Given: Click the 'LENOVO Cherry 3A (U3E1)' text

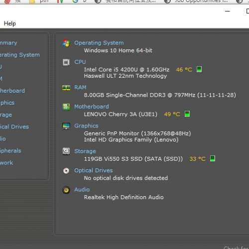Looking at the screenshot, I should pos(121,114).
